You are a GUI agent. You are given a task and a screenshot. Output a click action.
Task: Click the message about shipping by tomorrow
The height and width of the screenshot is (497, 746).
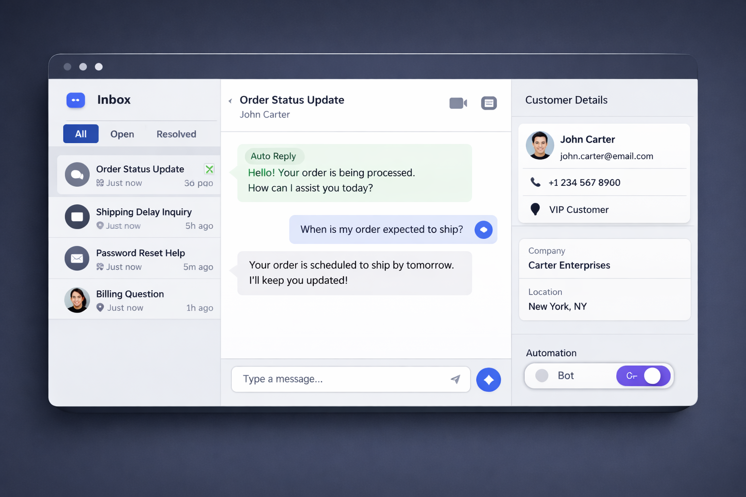tap(355, 273)
